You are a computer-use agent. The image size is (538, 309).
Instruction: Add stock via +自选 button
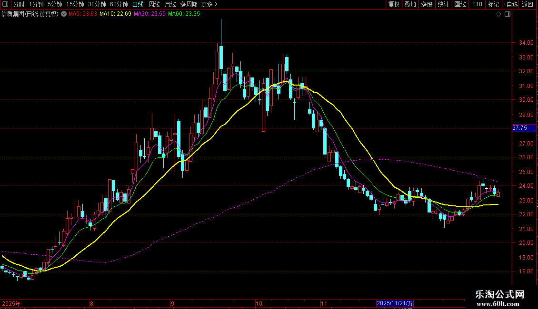pos(510,4)
